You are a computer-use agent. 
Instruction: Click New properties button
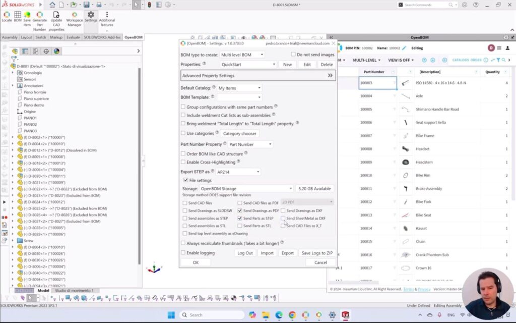287,64
